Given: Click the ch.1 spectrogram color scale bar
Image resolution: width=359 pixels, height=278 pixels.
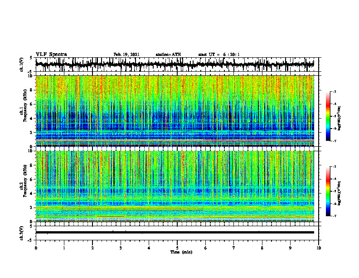Looking at the screenshot, I should tap(328, 116).
